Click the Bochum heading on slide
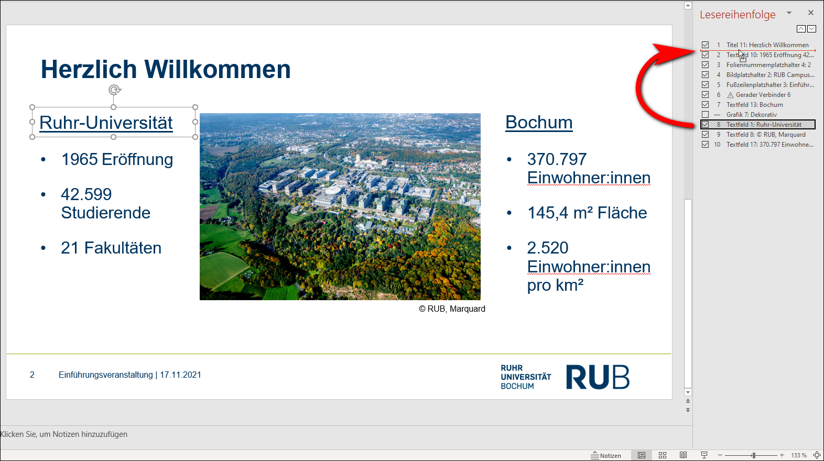The height and width of the screenshot is (461, 824). pos(539,122)
